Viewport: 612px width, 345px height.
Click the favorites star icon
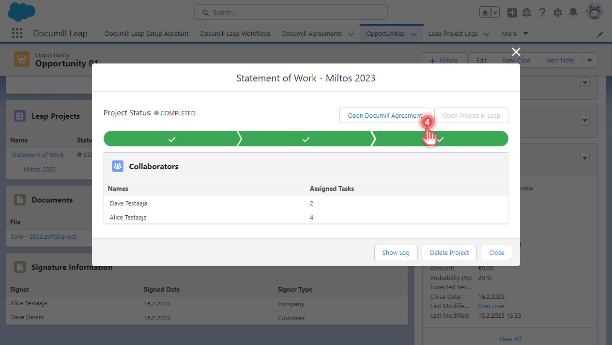point(486,12)
